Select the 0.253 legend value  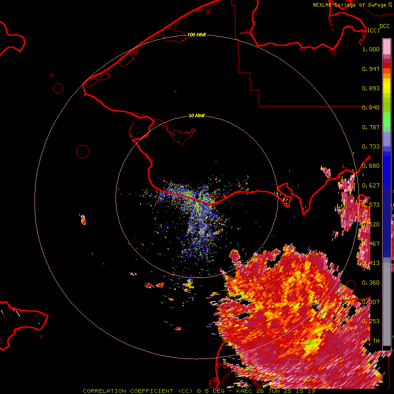tap(371, 321)
